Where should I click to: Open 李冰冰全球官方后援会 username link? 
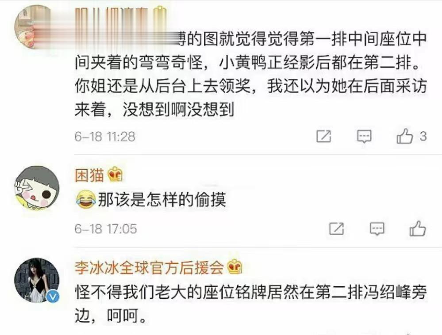pyautogui.click(x=149, y=267)
